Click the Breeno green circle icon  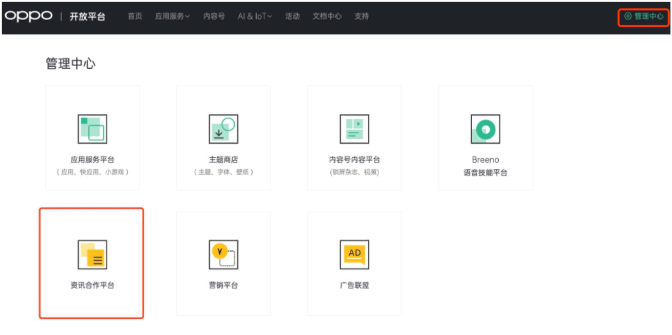[485, 129]
